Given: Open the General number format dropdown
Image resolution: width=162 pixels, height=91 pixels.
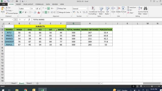Looking at the screenshot, I should 87,9.
